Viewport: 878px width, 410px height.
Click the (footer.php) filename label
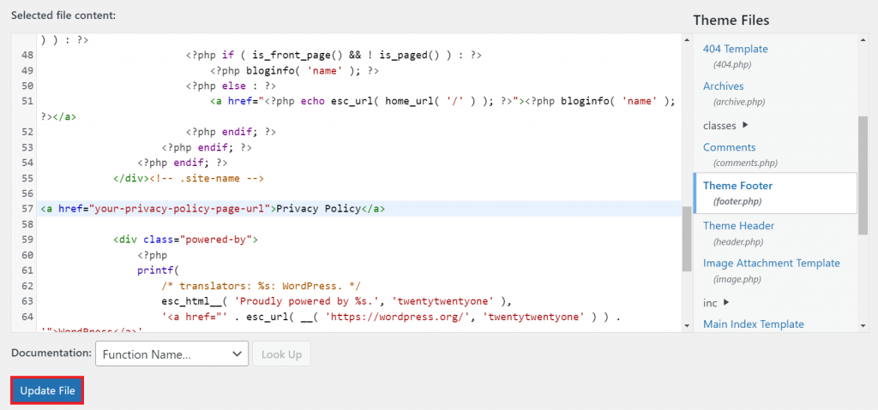click(x=737, y=201)
